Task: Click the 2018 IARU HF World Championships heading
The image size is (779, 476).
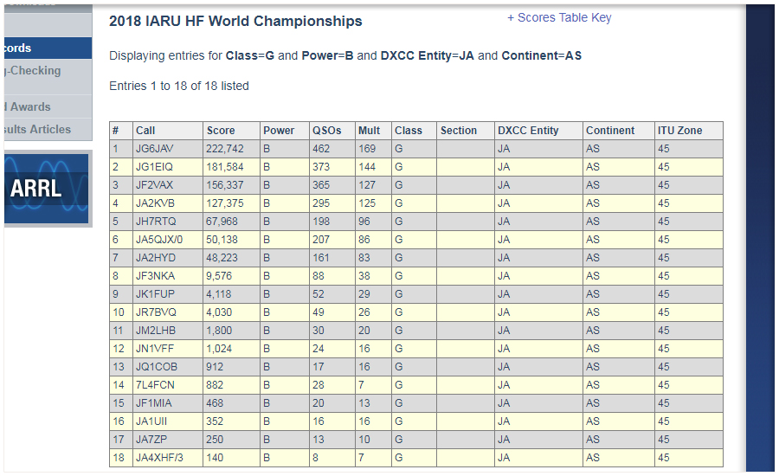Action: [x=235, y=22]
